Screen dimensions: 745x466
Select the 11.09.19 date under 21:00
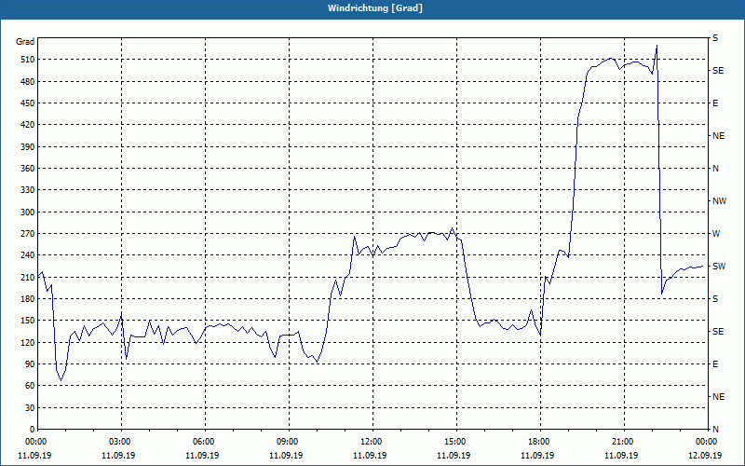tap(621, 455)
